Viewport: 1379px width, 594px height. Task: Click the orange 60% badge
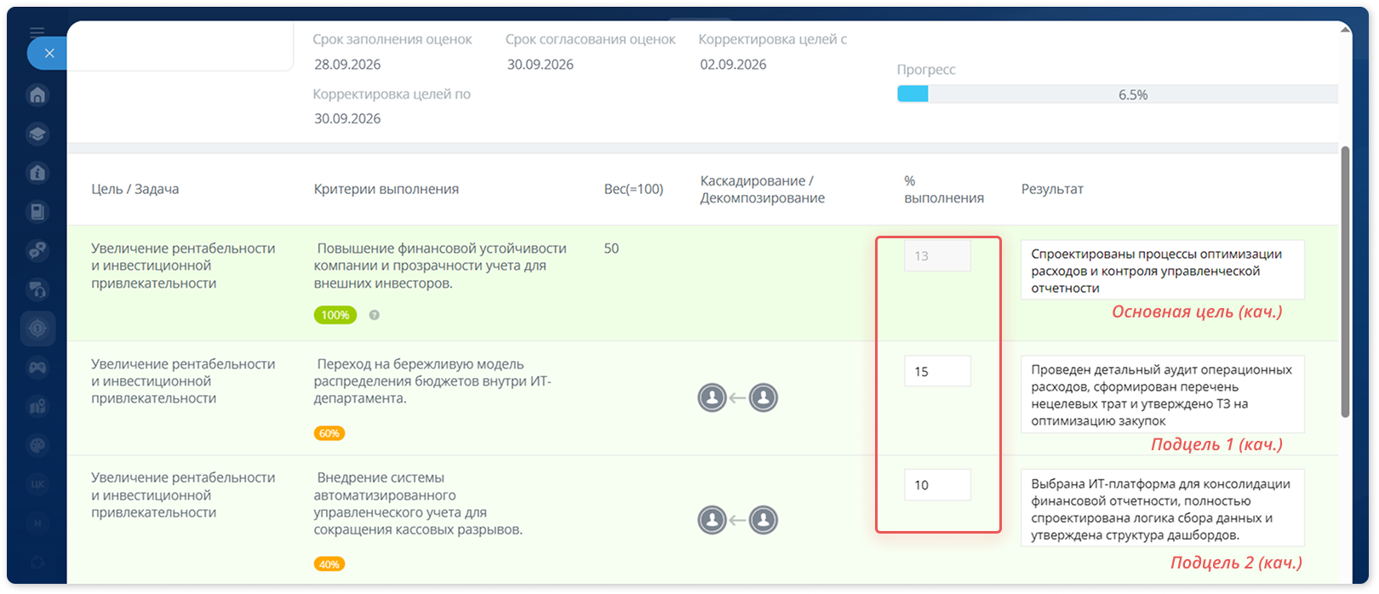pos(329,433)
